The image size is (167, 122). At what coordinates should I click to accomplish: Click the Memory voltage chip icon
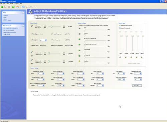[79, 34]
